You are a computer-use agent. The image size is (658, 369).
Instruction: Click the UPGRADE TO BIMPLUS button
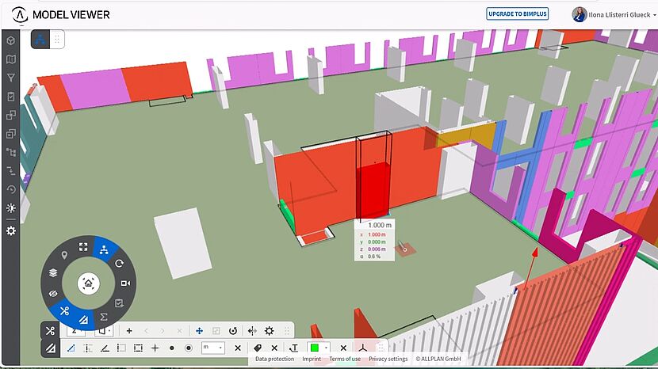pyautogui.click(x=517, y=14)
